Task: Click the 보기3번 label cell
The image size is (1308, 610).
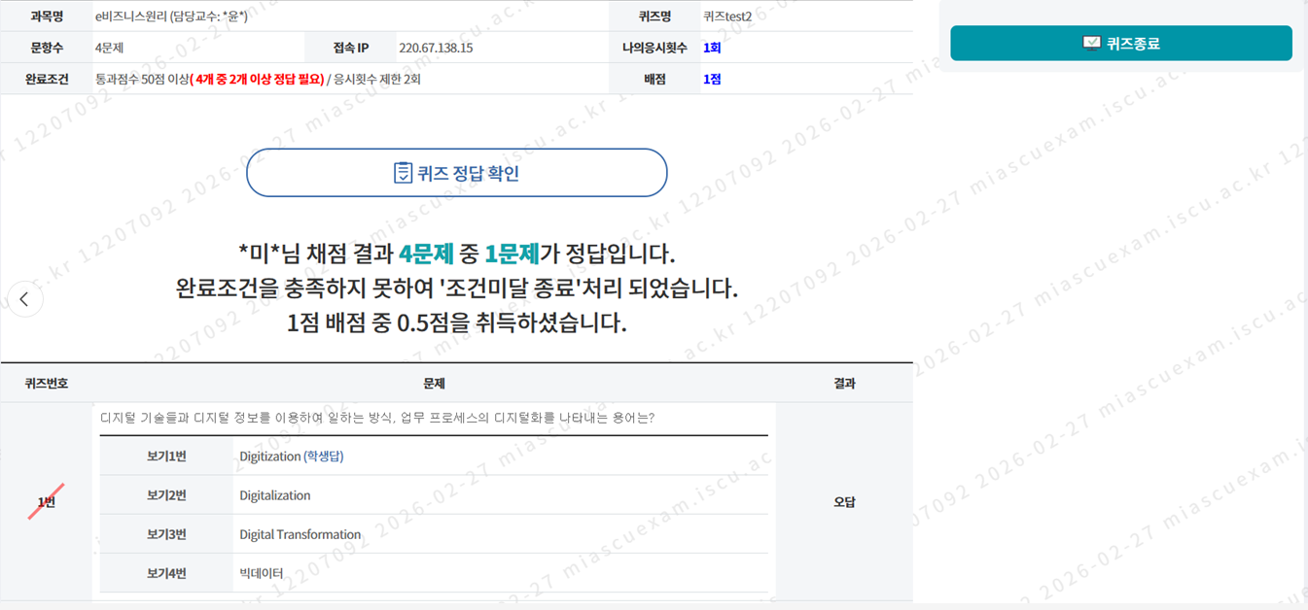Action: (166, 534)
